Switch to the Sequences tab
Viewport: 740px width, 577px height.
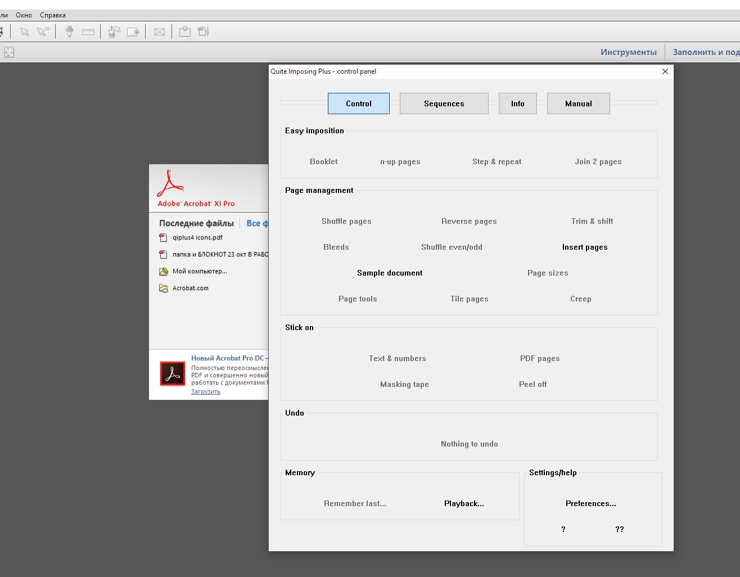444,103
